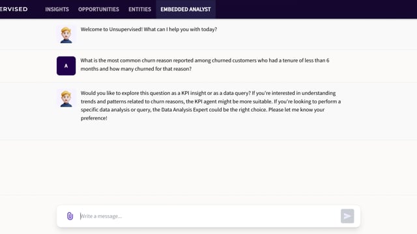This screenshot has height=234, width=417.
Task: Select the Embedded Analyst tab
Action: [186, 9]
